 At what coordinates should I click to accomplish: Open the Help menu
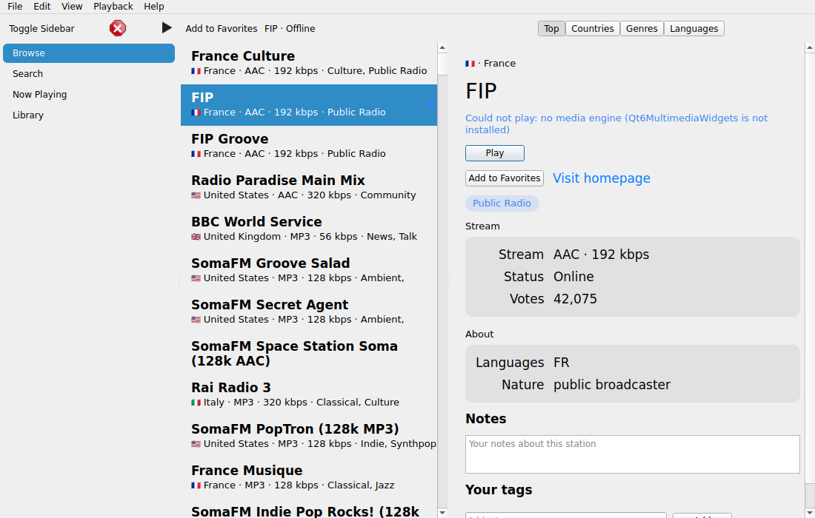154,6
